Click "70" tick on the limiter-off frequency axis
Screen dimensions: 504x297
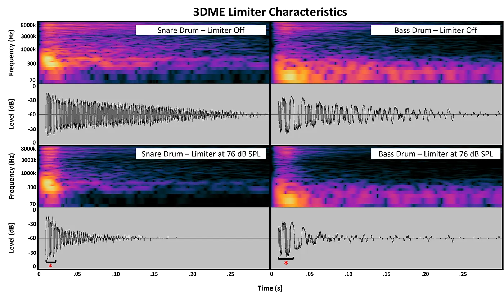click(x=33, y=80)
